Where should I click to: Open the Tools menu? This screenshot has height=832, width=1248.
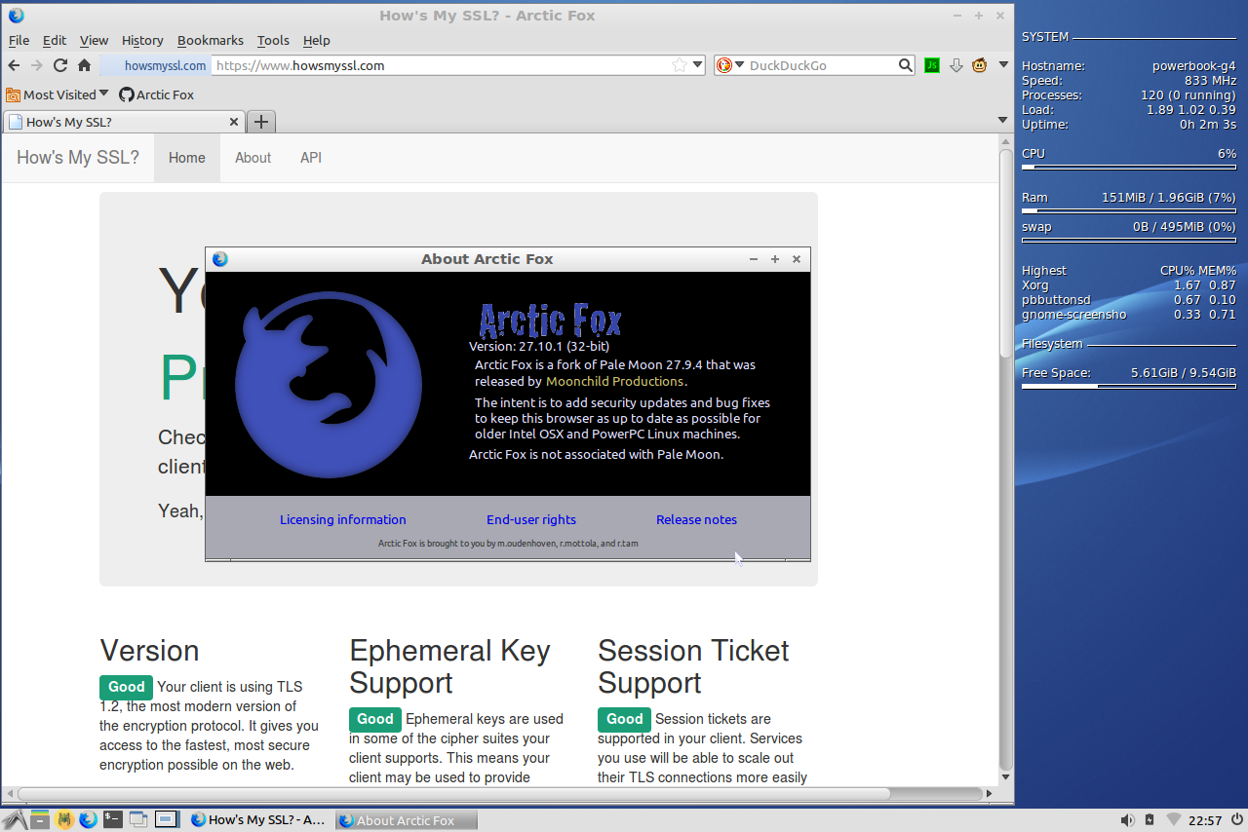[x=273, y=40]
